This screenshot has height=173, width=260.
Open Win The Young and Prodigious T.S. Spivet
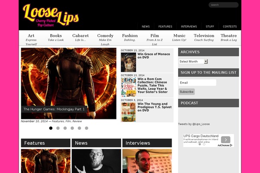154,107
